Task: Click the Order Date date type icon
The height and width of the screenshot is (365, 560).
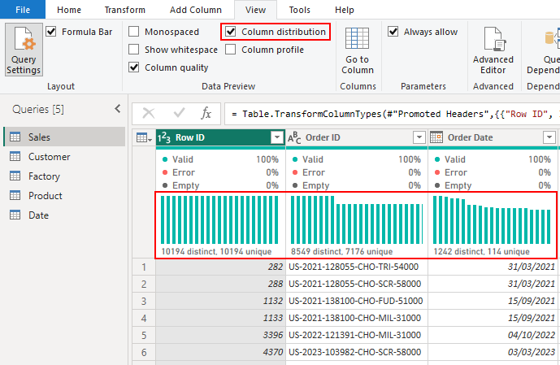Action: [436, 137]
